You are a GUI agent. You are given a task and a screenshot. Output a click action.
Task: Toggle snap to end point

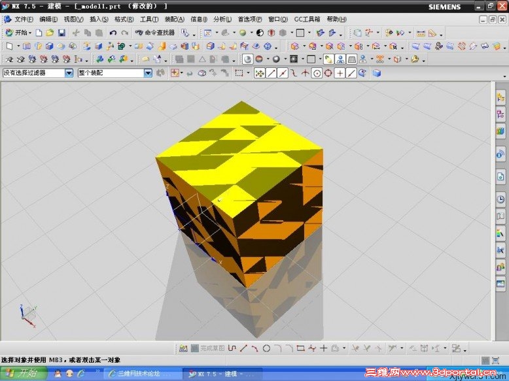[x=272, y=73]
